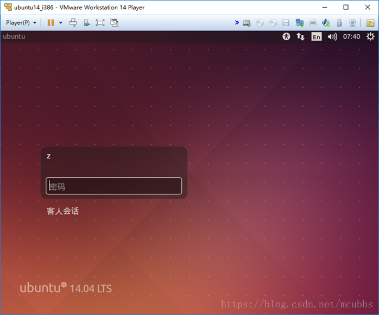Click the sound card device icon
The width and height of the screenshot is (379, 315).
pos(326,23)
